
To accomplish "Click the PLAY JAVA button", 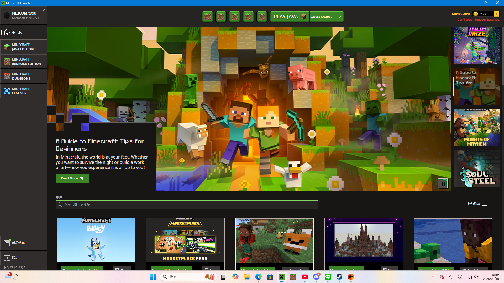I will [x=290, y=17].
